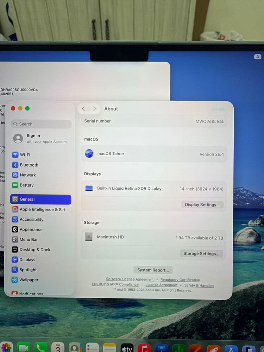Image resolution: width=264 pixels, height=352 pixels.
Task: Open the ENERGY STAR Compliance link
Action: [115, 284]
